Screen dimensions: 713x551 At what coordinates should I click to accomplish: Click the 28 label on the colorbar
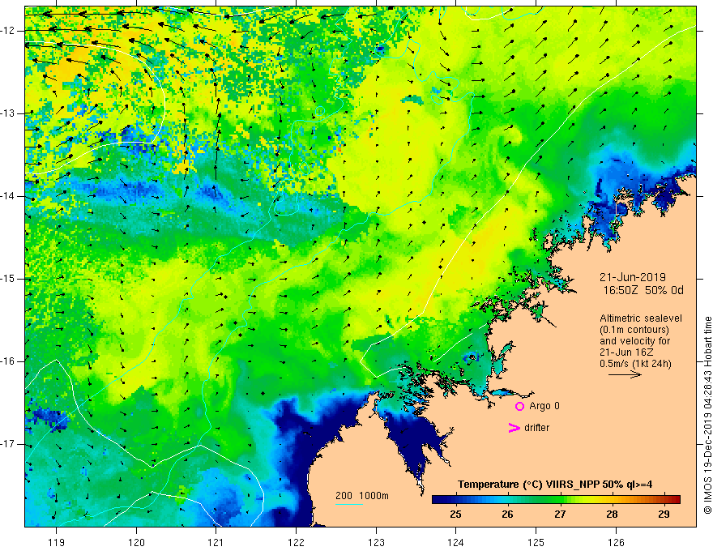tap(612, 515)
